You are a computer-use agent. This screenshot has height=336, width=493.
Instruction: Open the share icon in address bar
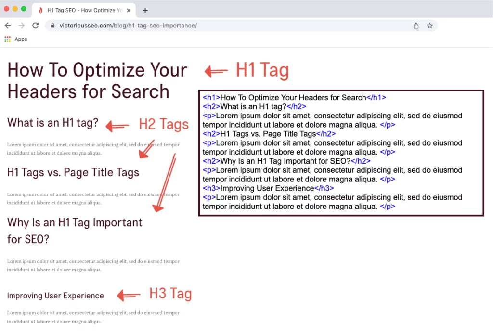pyautogui.click(x=415, y=26)
